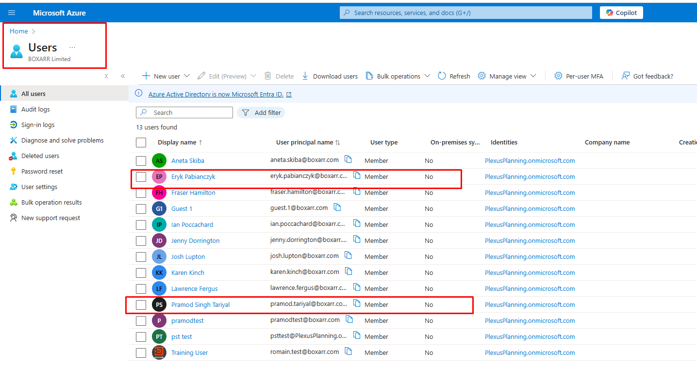697x383 pixels.
Task: Refresh the users list
Action: pyautogui.click(x=454, y=76)
